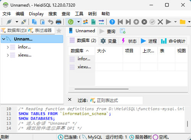
Task: Collapse the Unnamed session tree node
Action: (x=4, y=39)
